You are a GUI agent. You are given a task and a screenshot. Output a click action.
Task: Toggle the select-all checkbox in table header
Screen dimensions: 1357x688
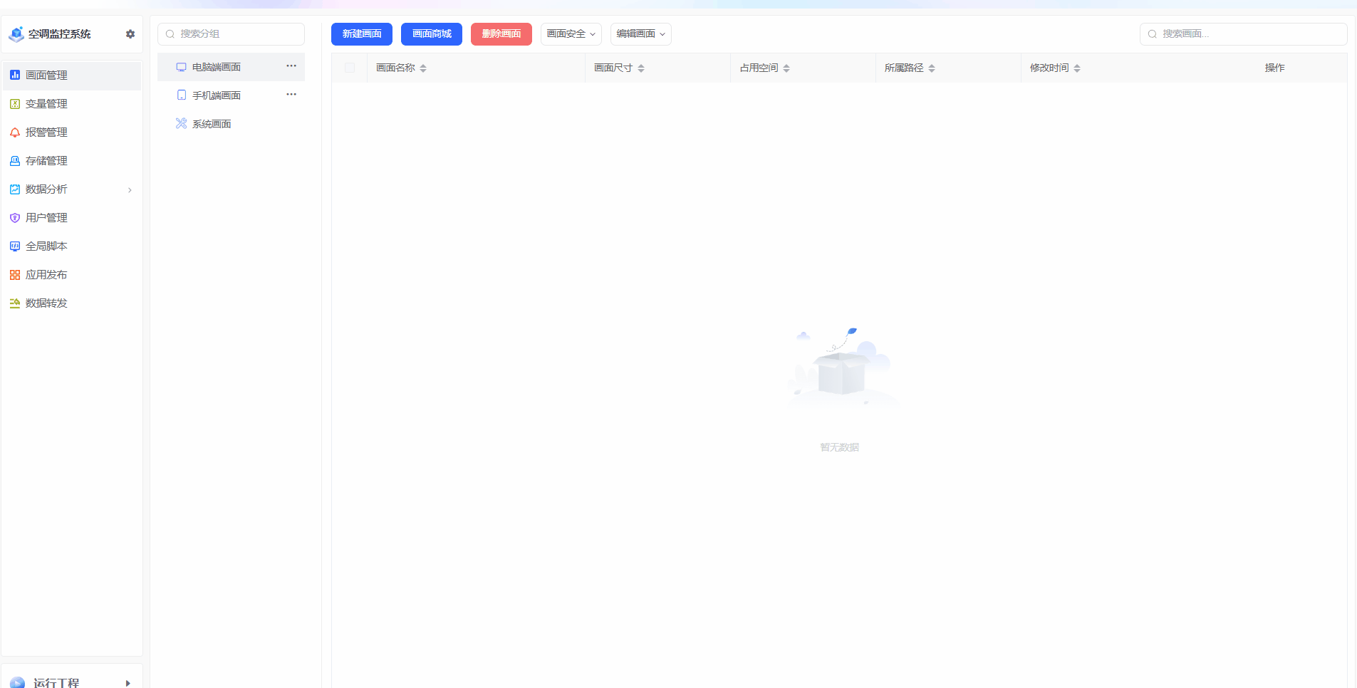350,68
